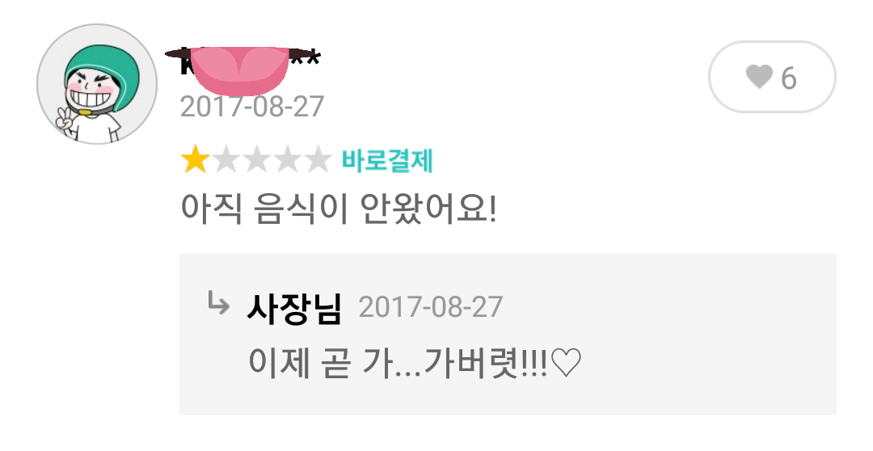Click the gray owner reply box background
Screen dimensions: 873x451
click(x=508, y=334)
